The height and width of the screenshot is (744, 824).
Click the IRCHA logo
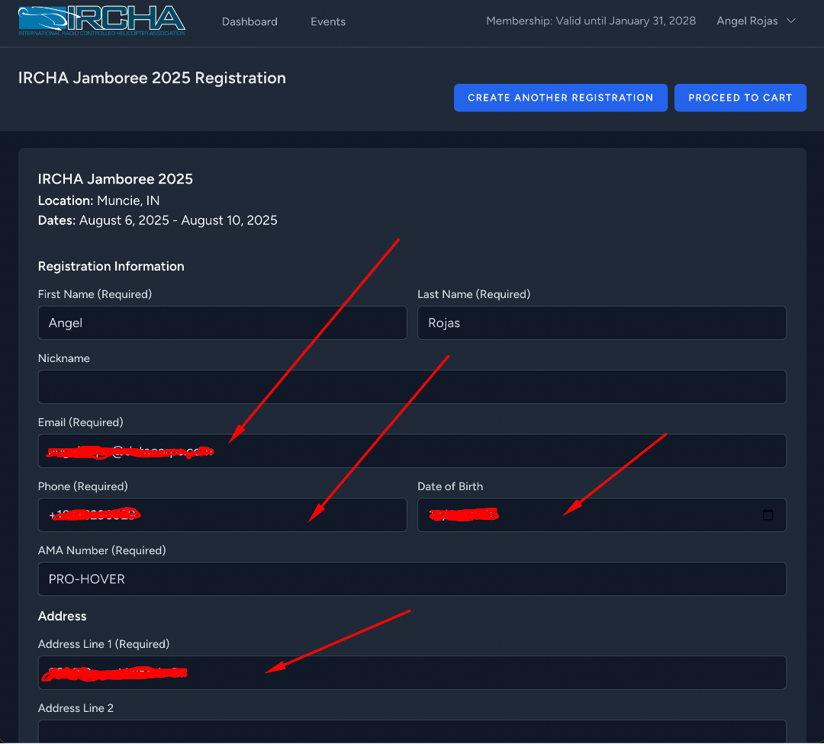pos(102,21)
